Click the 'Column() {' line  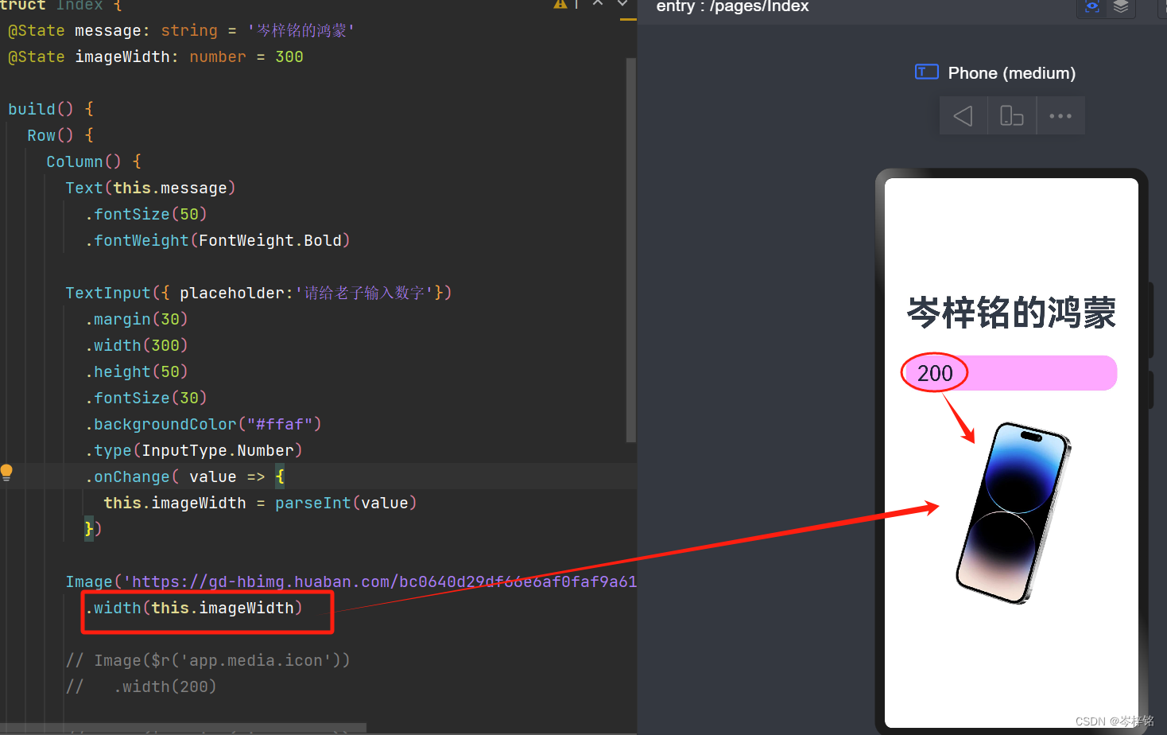94,161
